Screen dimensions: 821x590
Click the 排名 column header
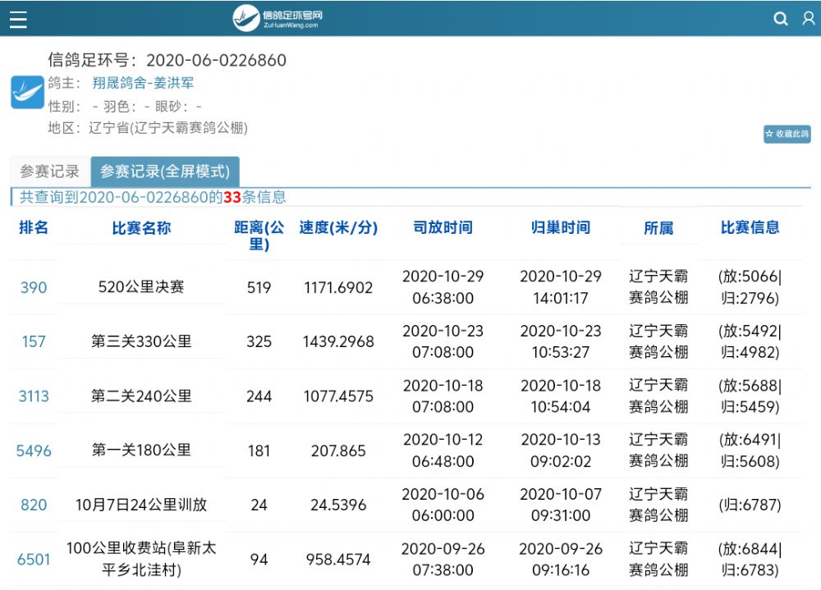click(34, 228)
